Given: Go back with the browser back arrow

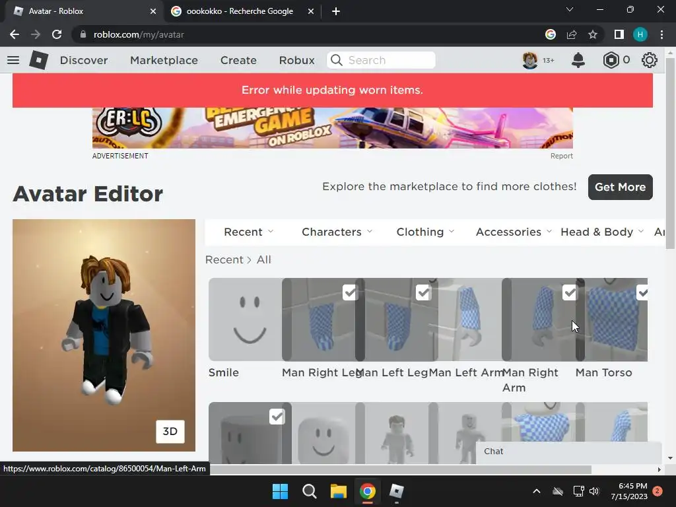Looking at the screenshot, I should [x=15, y=34].
